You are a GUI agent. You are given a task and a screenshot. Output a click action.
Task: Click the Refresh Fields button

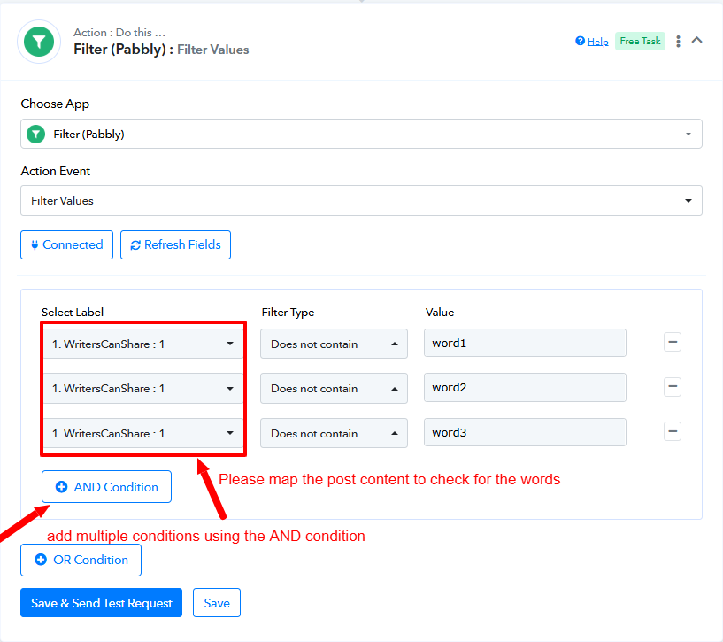(176, 244)
